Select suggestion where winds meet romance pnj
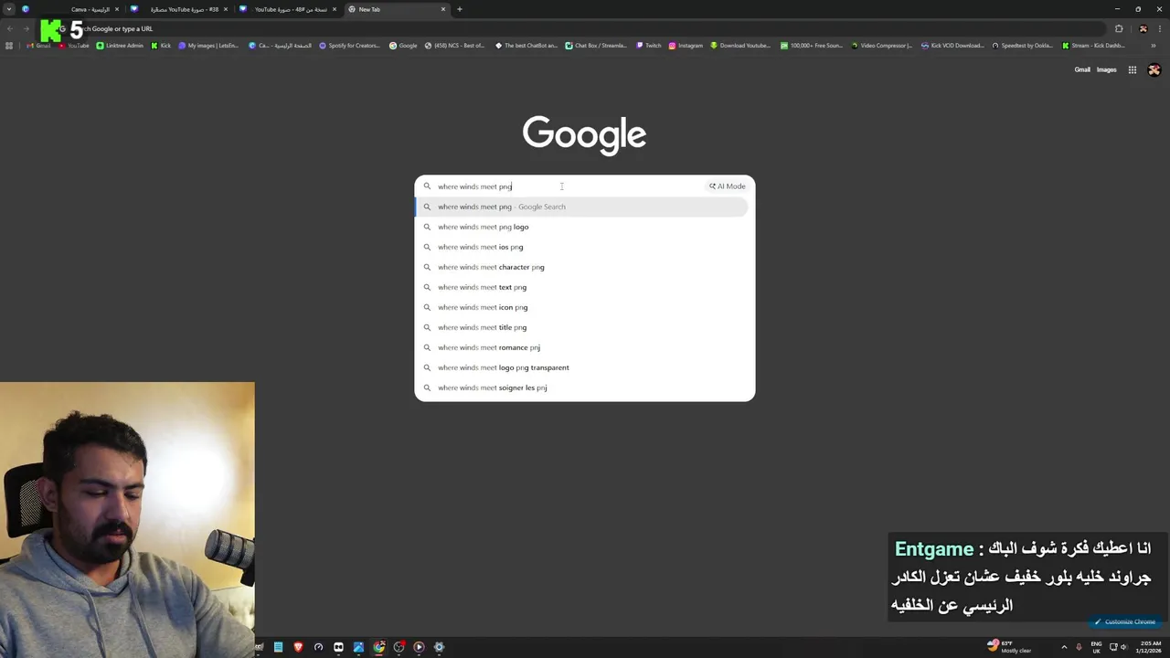The image size is (1170, 658). (582, 347)
